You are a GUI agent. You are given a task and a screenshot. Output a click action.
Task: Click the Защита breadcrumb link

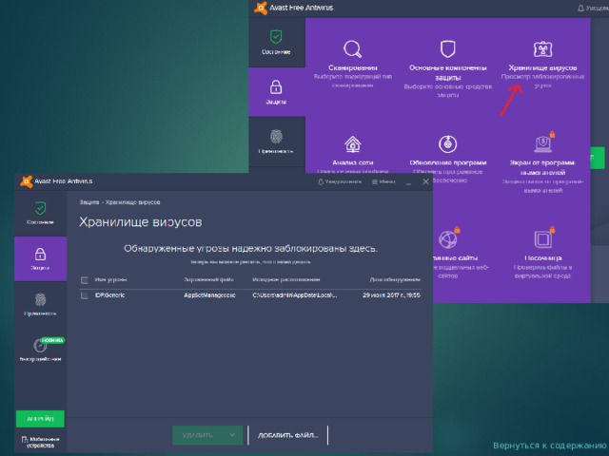coord(88,202)
